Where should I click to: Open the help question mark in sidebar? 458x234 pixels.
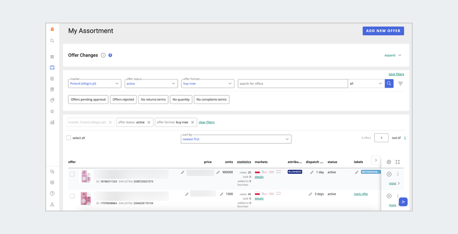[52, 193]
